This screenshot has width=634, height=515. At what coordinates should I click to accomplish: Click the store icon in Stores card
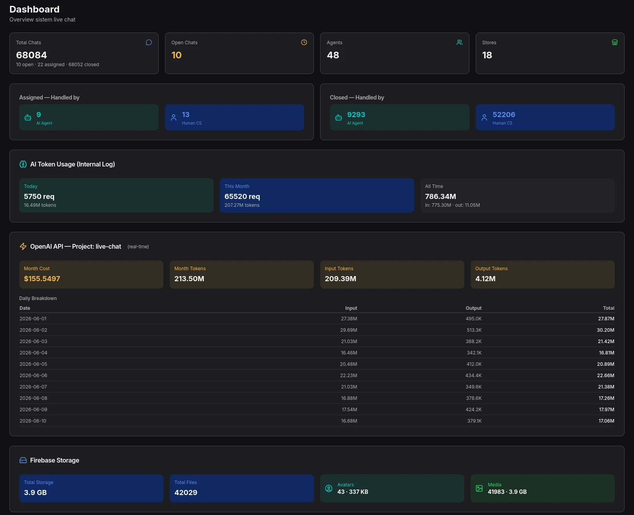pos(615,42)
